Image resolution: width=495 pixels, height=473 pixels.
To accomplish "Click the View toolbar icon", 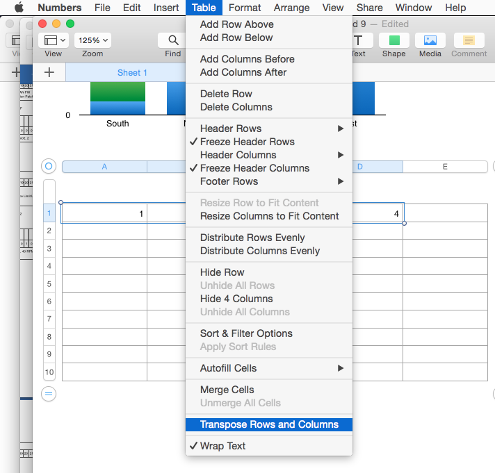I will point(53,40).
